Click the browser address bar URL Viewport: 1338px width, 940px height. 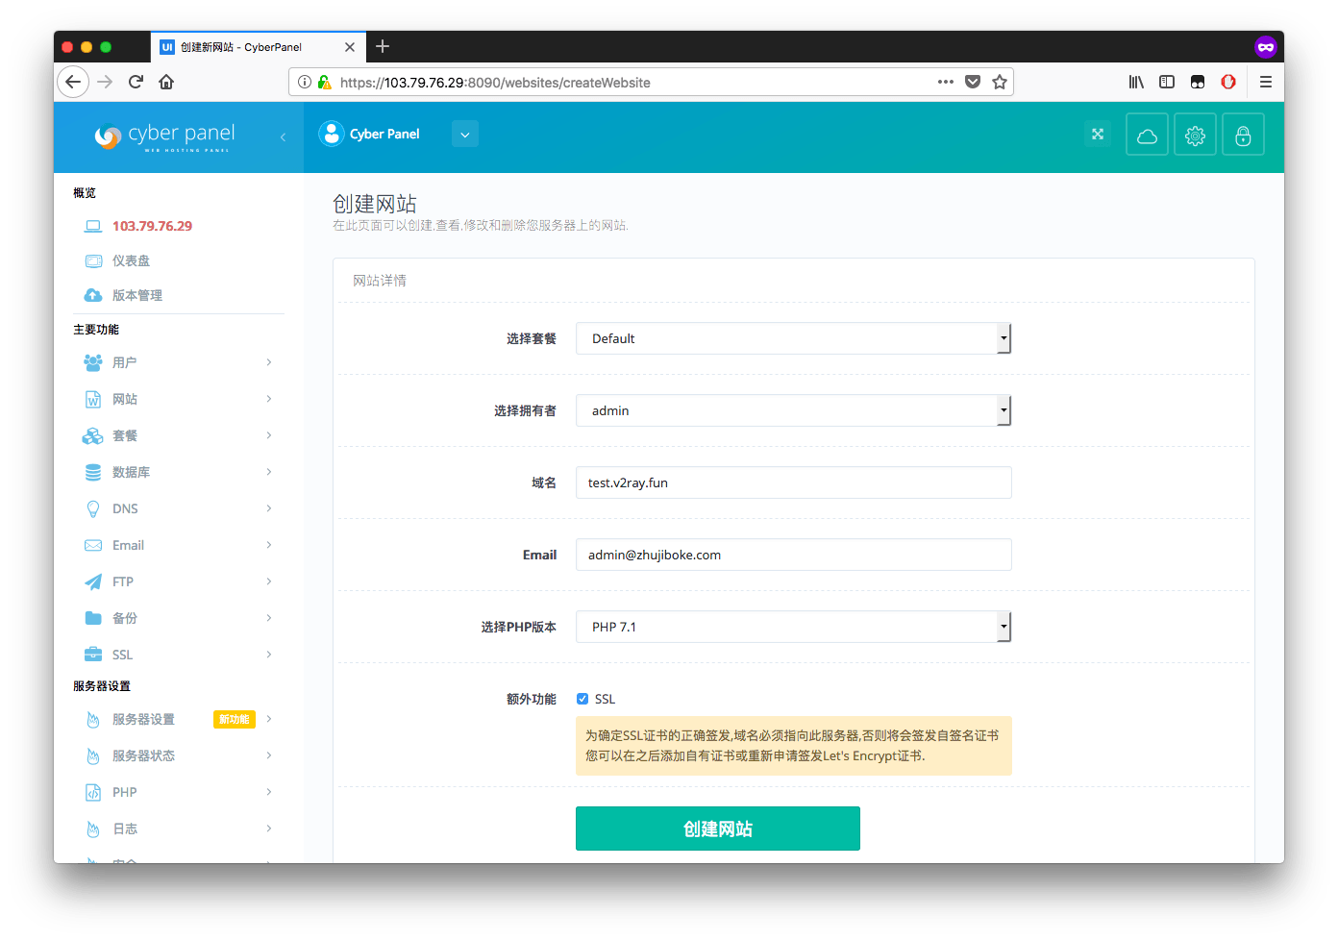[495, 83]
